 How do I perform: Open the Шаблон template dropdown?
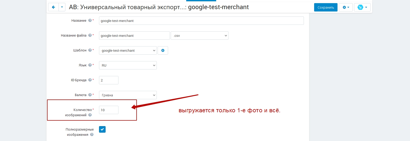[128, 50]
